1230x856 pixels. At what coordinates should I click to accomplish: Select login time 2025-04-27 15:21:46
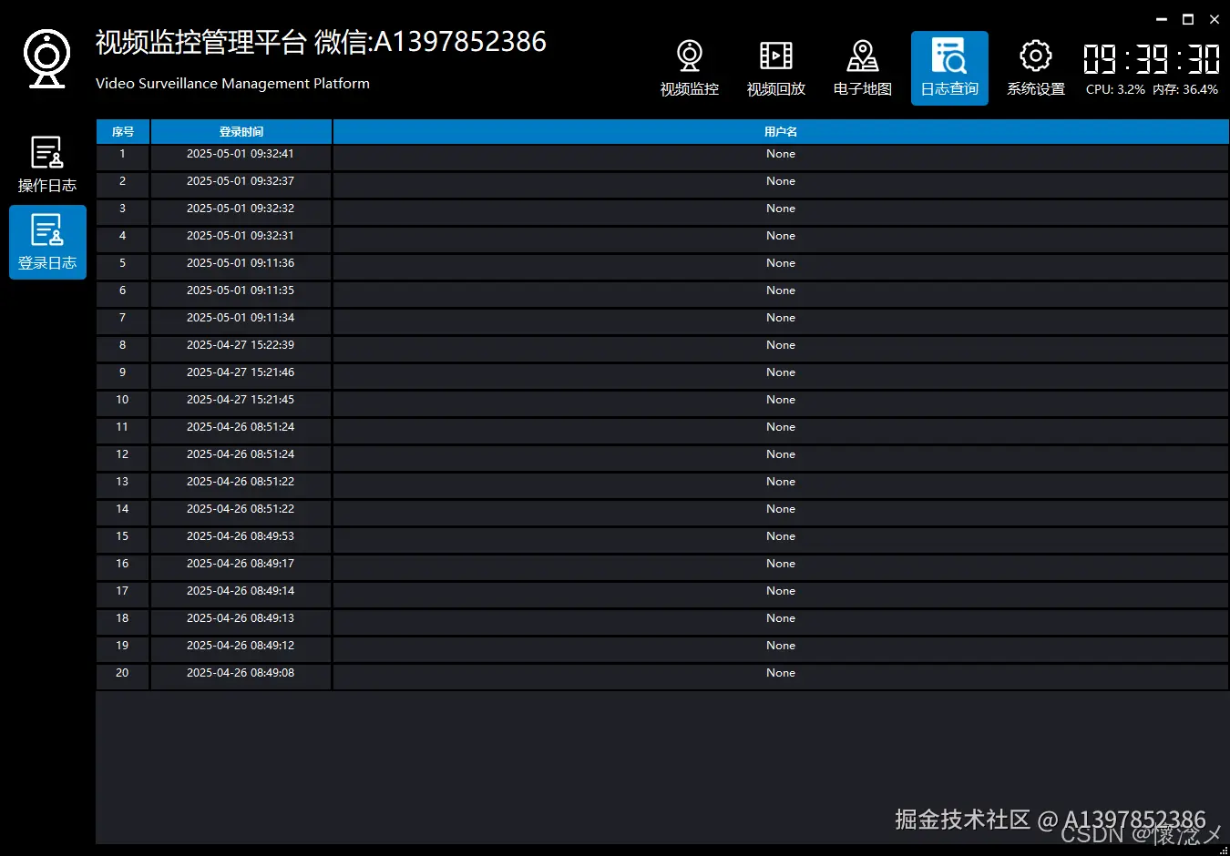pyautogui.click(x=241, y=372)
